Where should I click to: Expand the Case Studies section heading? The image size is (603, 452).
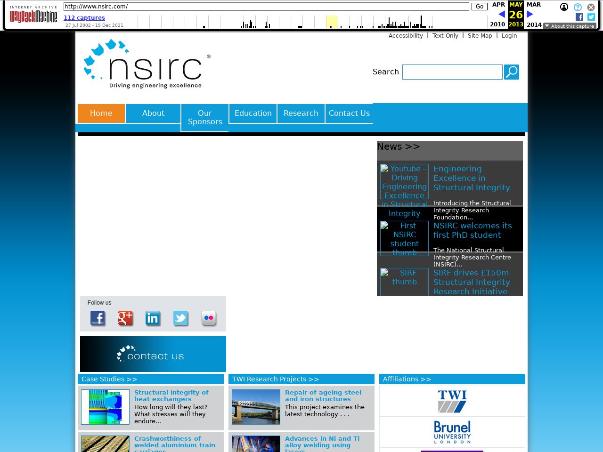[109, 379]
